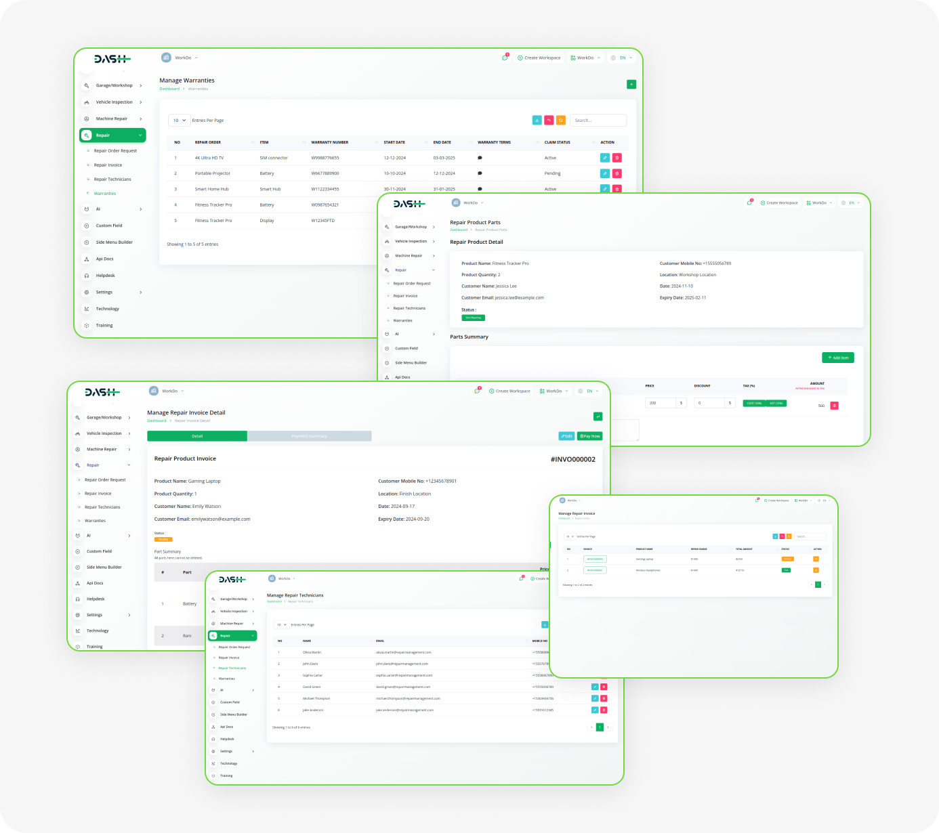View warranty terms comment icon for 4K Ultra HD TV
The image size is (939, 833).
click(x=480, y=158)
